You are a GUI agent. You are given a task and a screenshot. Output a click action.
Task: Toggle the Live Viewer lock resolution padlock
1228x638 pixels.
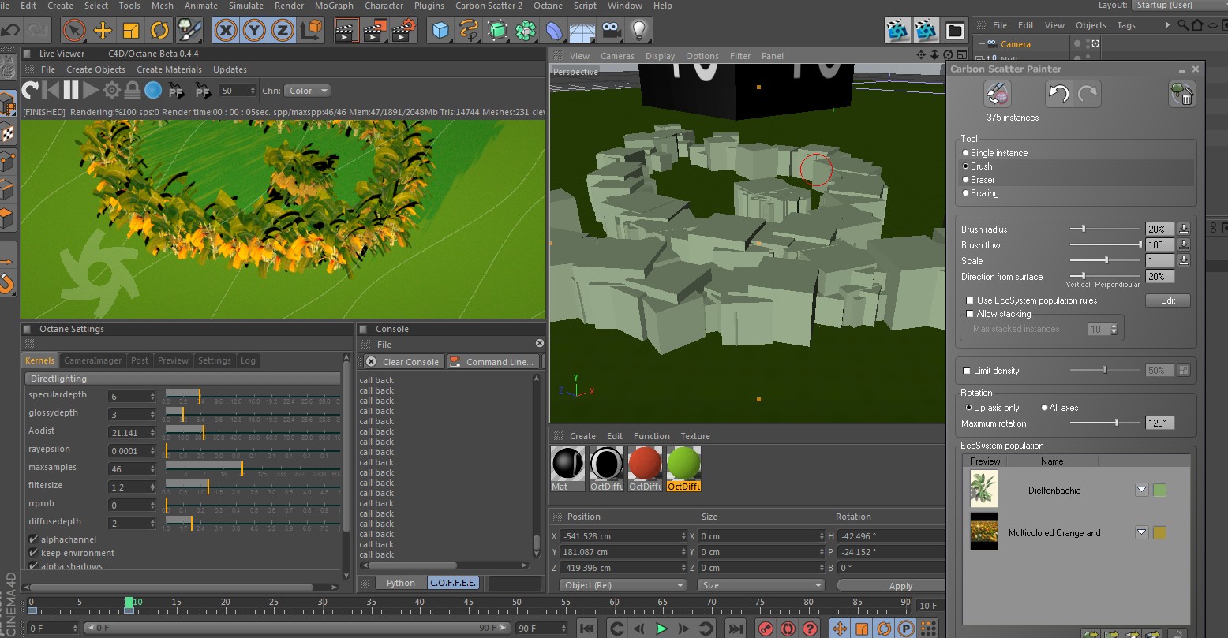tap(133, 90)
